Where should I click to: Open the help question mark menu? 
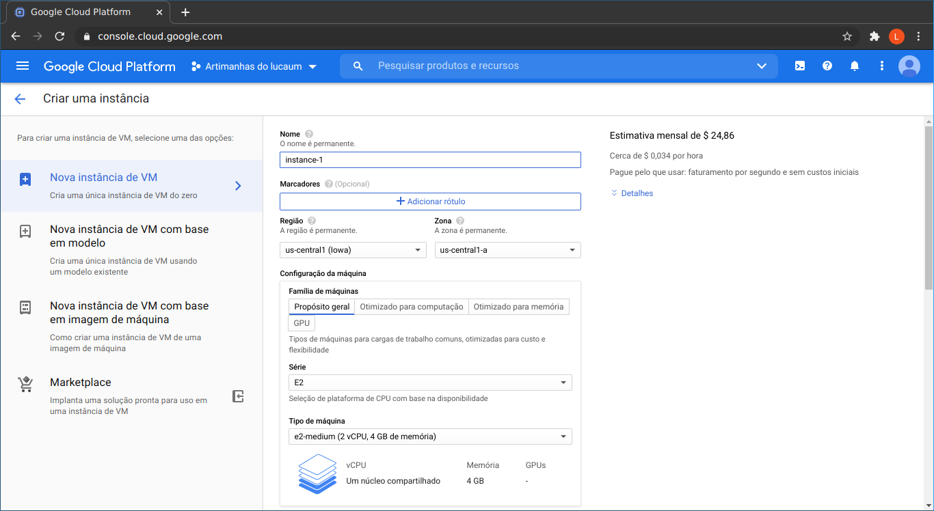[x=827, y=66]
